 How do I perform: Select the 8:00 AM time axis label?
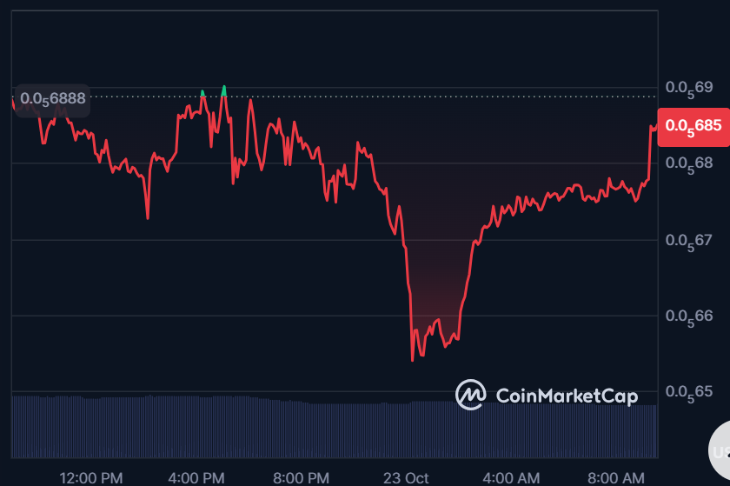616,477
